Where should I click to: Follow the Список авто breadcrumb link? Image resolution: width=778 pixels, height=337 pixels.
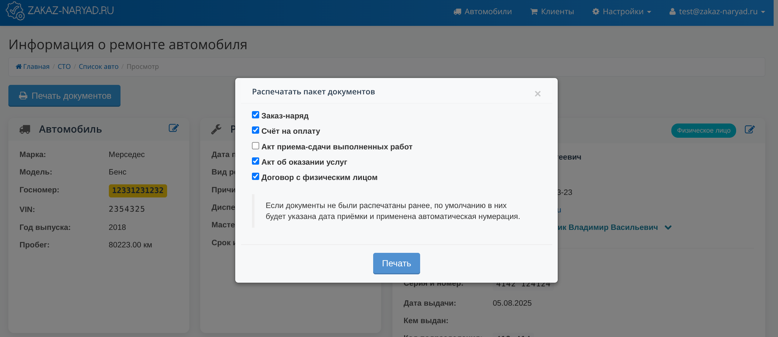coord(99,67)
